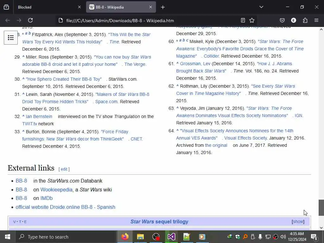Image resolution: width=324 pixels, height=243 pixels.
Task: Close the Blocked tab
Action: click(x=79, y=7)
